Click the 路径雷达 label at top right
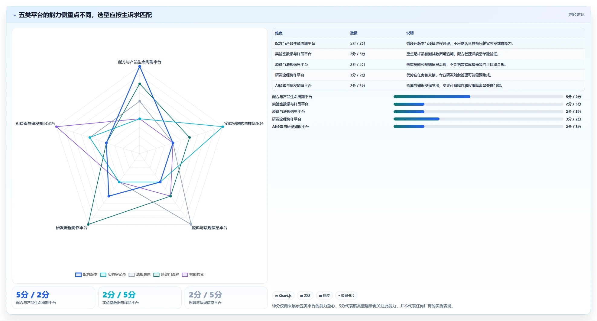 pos(576,14)
